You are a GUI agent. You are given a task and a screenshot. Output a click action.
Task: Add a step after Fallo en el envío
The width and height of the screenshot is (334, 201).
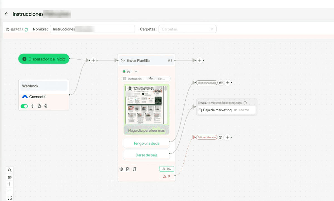click(227, 137)
